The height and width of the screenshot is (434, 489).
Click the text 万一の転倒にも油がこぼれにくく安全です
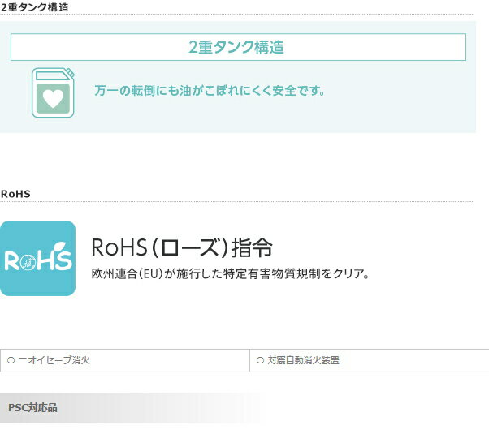point(209,91)
